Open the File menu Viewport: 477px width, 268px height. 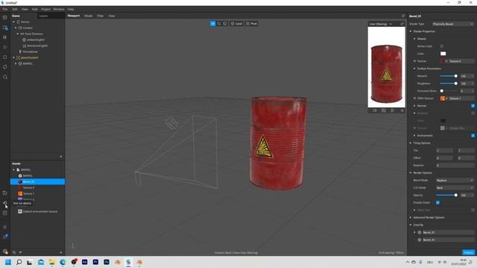tap(5, 9)
